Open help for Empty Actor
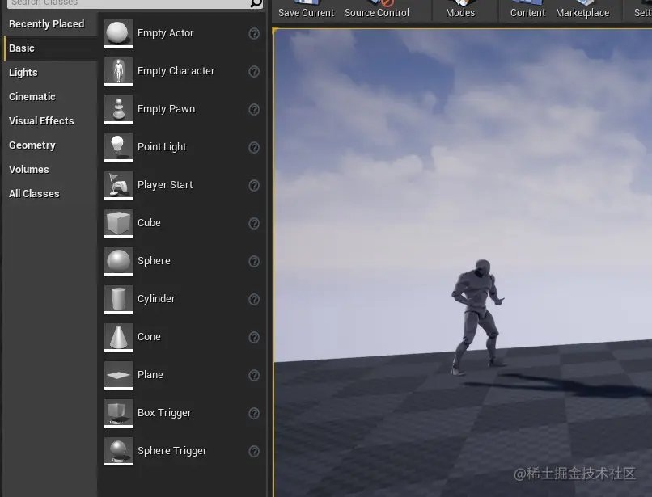Screen dimensions: 652x497 click(254, 33)
